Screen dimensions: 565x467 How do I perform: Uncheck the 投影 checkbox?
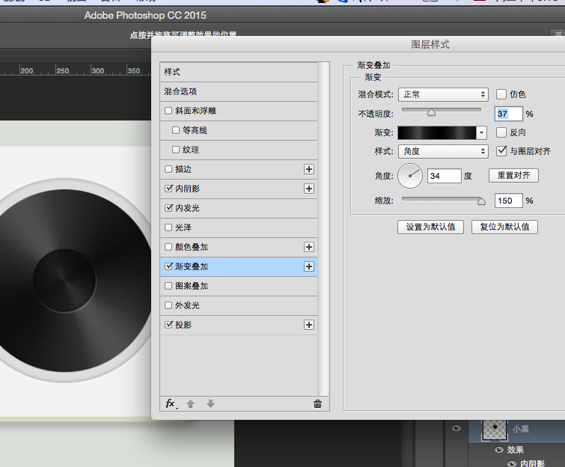click(168, 325)
